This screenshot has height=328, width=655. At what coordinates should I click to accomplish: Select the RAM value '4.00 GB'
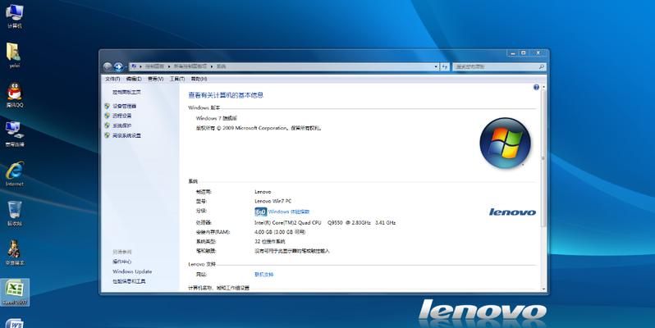tap(263, 232)
